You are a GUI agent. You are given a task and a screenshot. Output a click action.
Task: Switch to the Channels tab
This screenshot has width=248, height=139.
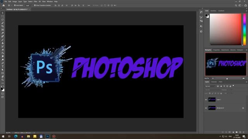coord(214,82)
